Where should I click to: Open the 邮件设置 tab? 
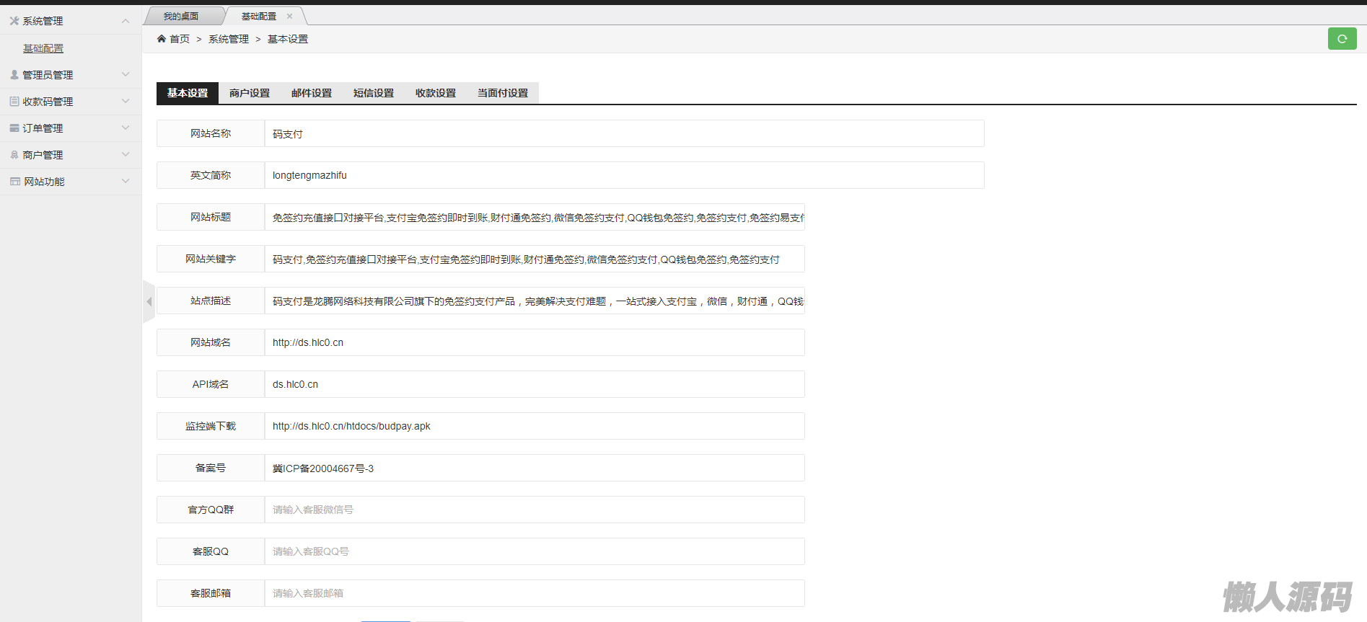312,93
